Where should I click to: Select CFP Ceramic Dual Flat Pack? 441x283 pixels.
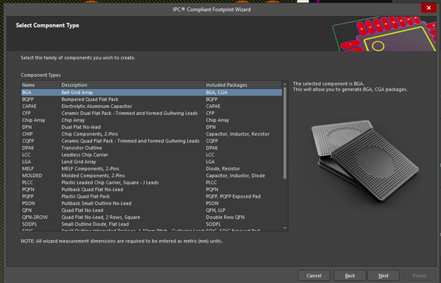(x=151, y=113)
